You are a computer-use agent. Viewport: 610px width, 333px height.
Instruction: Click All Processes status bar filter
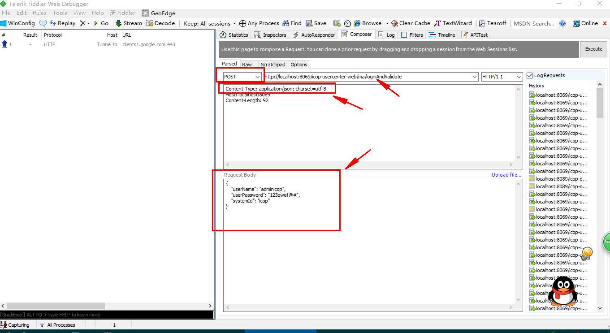click(x=57, y=325)
